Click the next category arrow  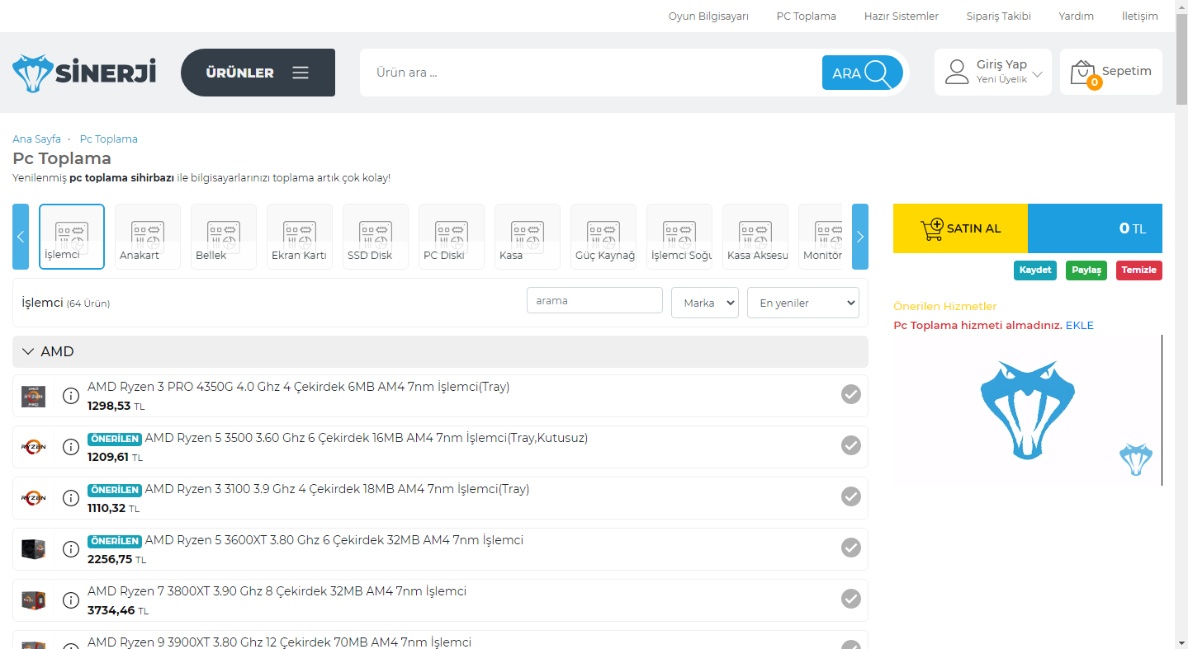point(860,237)
